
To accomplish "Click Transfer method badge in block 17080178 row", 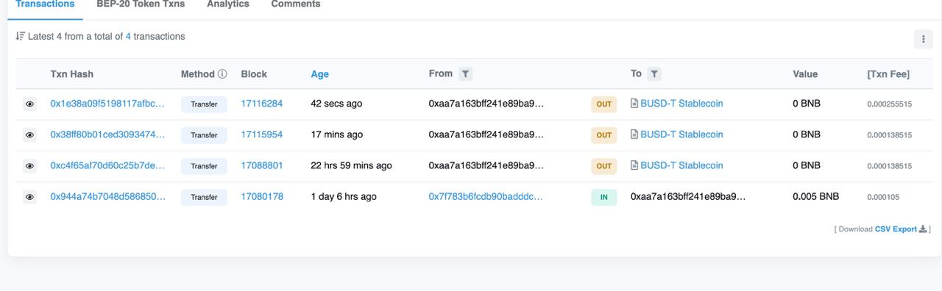I will coord(204,197).
